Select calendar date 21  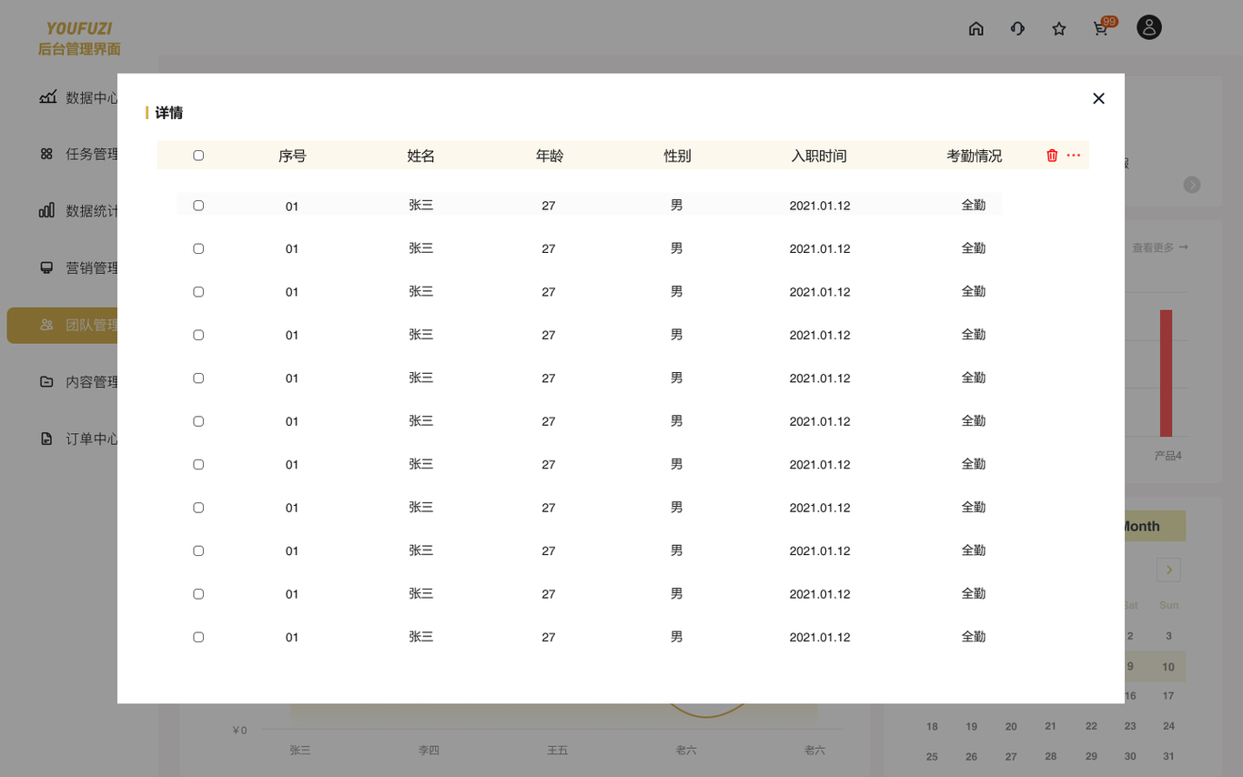point(1051,726)
